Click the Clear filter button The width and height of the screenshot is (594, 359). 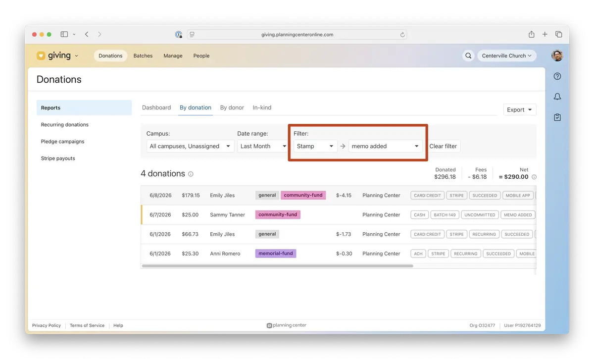(x=443, y=146)
